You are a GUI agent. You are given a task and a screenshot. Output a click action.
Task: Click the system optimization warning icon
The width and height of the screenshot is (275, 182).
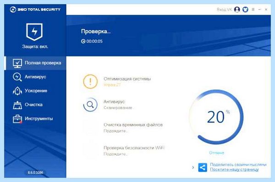tap(90, 82)
